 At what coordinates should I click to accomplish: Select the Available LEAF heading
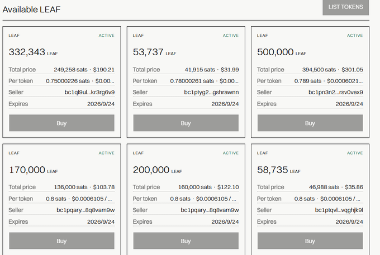click(x=31, y=9)
